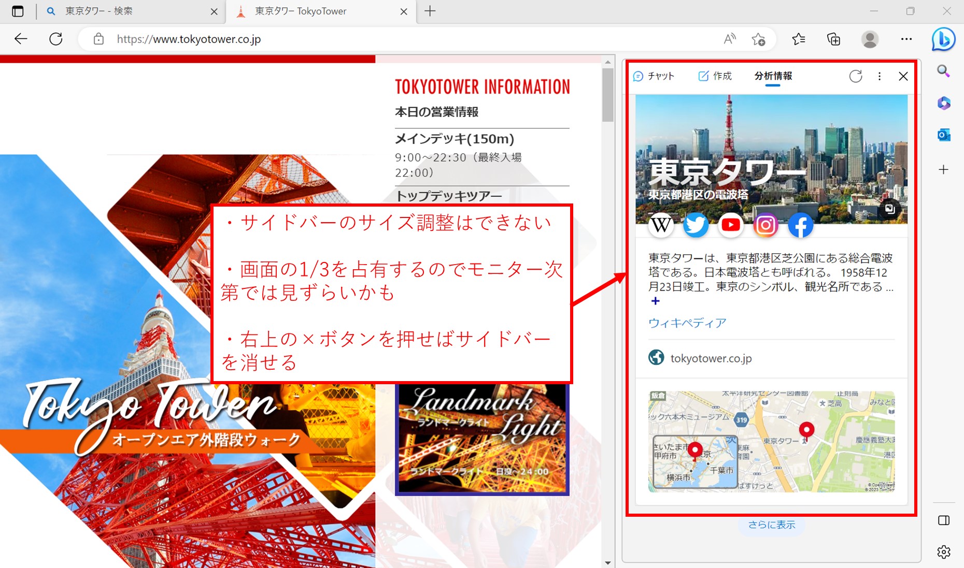Close the TokyoTower browser tab

click(x=404, y=11)
